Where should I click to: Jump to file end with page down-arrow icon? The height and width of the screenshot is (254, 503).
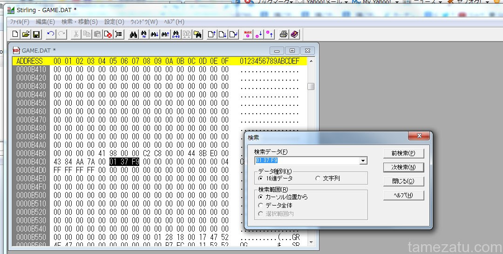223,34
